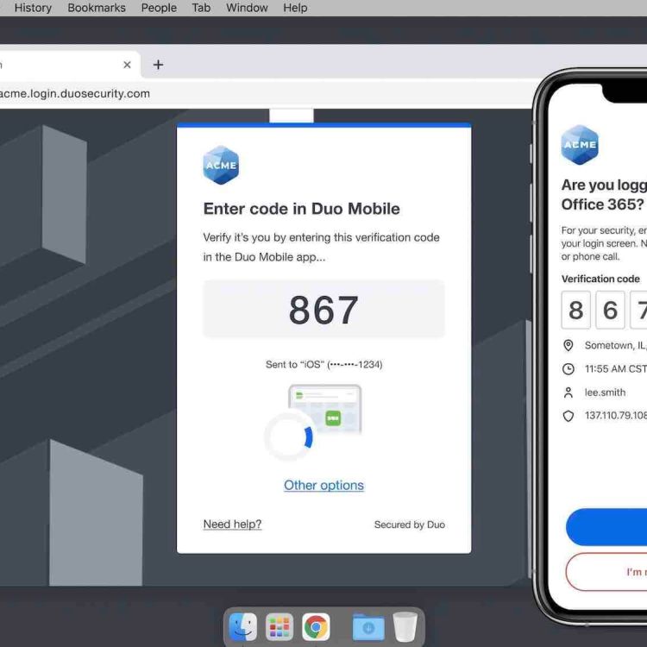Tap the blue verify button on phone
The width and height of the screenshot is (647, 647).
606,527
